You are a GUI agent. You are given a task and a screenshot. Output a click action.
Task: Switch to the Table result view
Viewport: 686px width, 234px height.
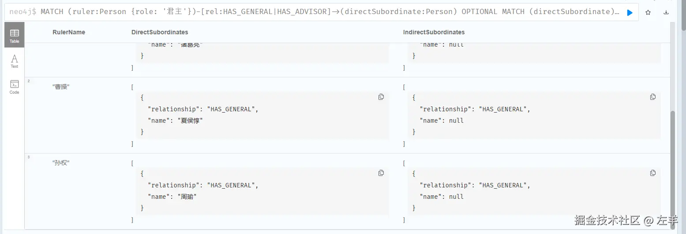(15, 35)
